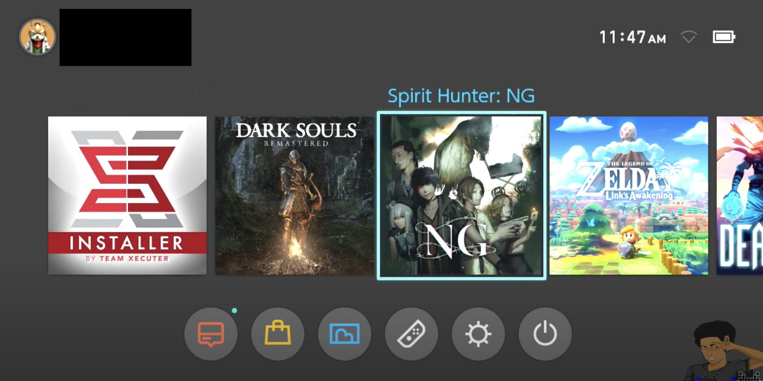This screenshot has width=763, height=381.
Task: Open the Fox user profile avatar
Action: click(x=37, y=37)
